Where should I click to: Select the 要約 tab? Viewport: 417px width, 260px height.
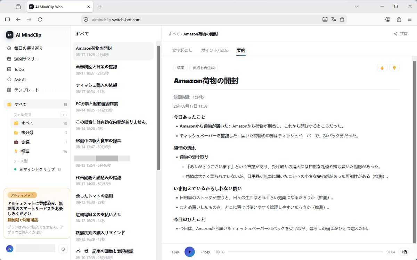[241, 50]
